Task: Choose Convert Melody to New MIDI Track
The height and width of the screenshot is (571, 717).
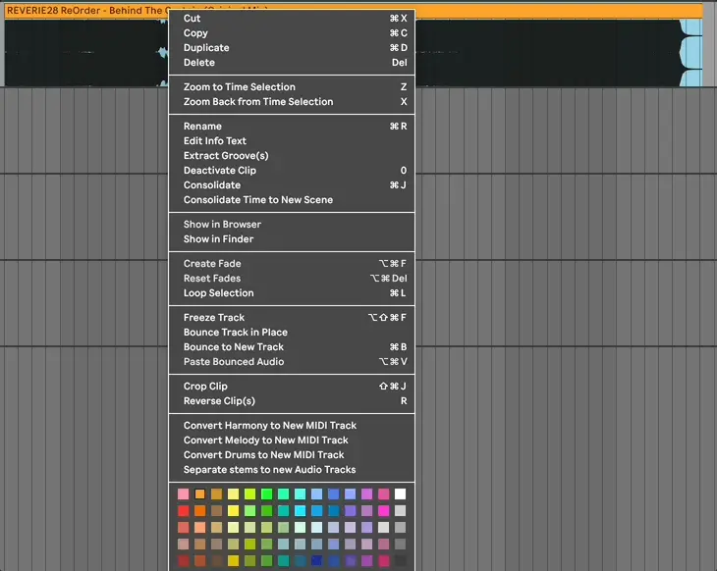Action: pos(292,440)
